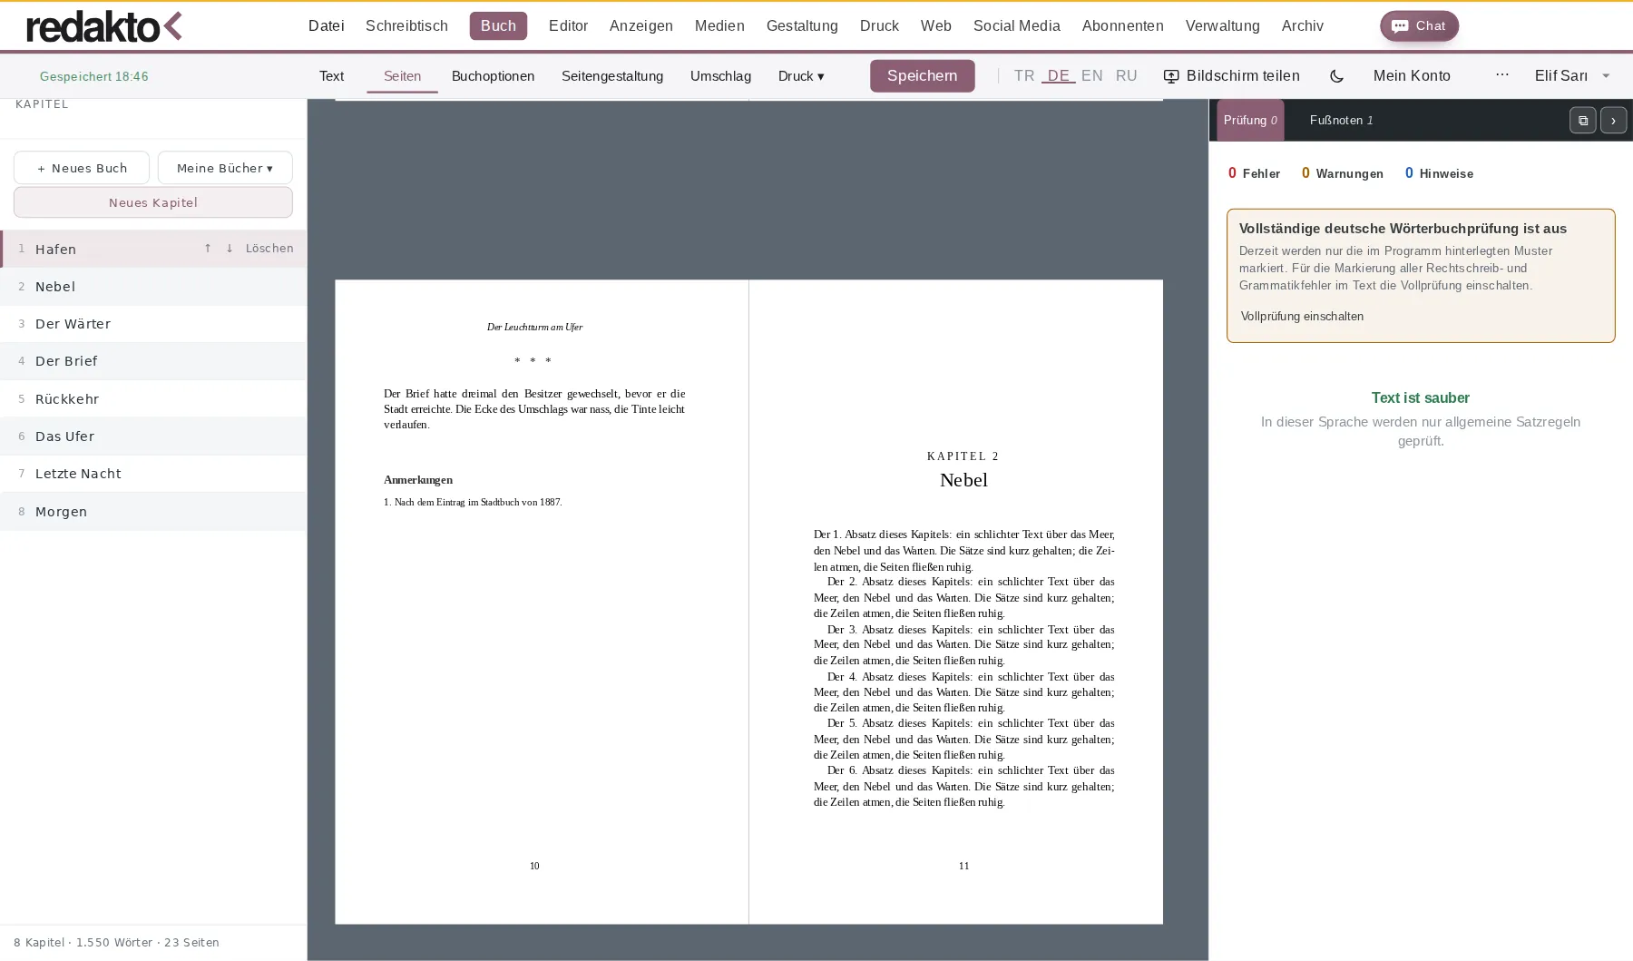Click the Bildschirm teilen screen icon
The image size is (1633, 961).
1171,76
